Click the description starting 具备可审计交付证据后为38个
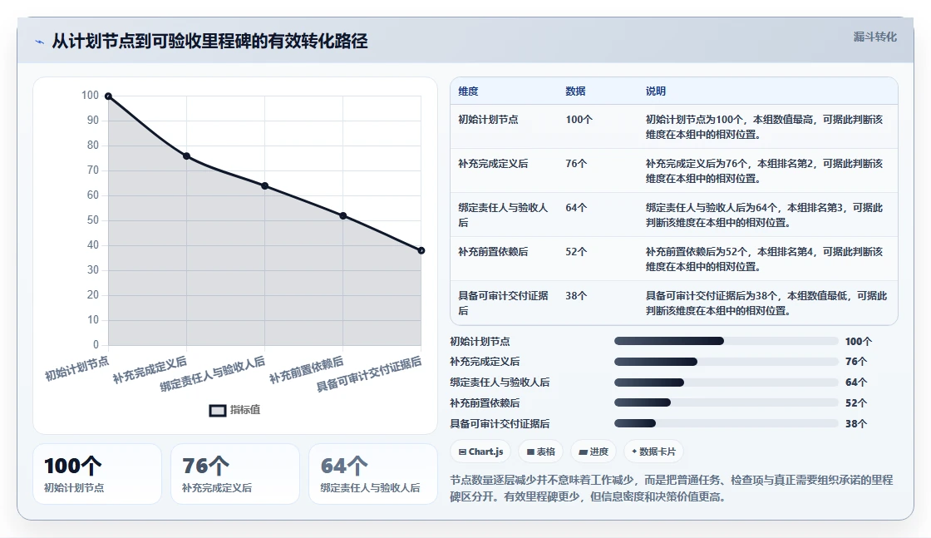Screen dimensions: 931x538 click(x=766, y=303)
